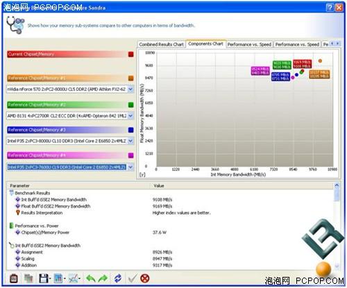This screenshot has height=288, width=347.
Task: Open the Intel P35 PC3-7600U reference dropdown
Action: [x=130, y=167]
